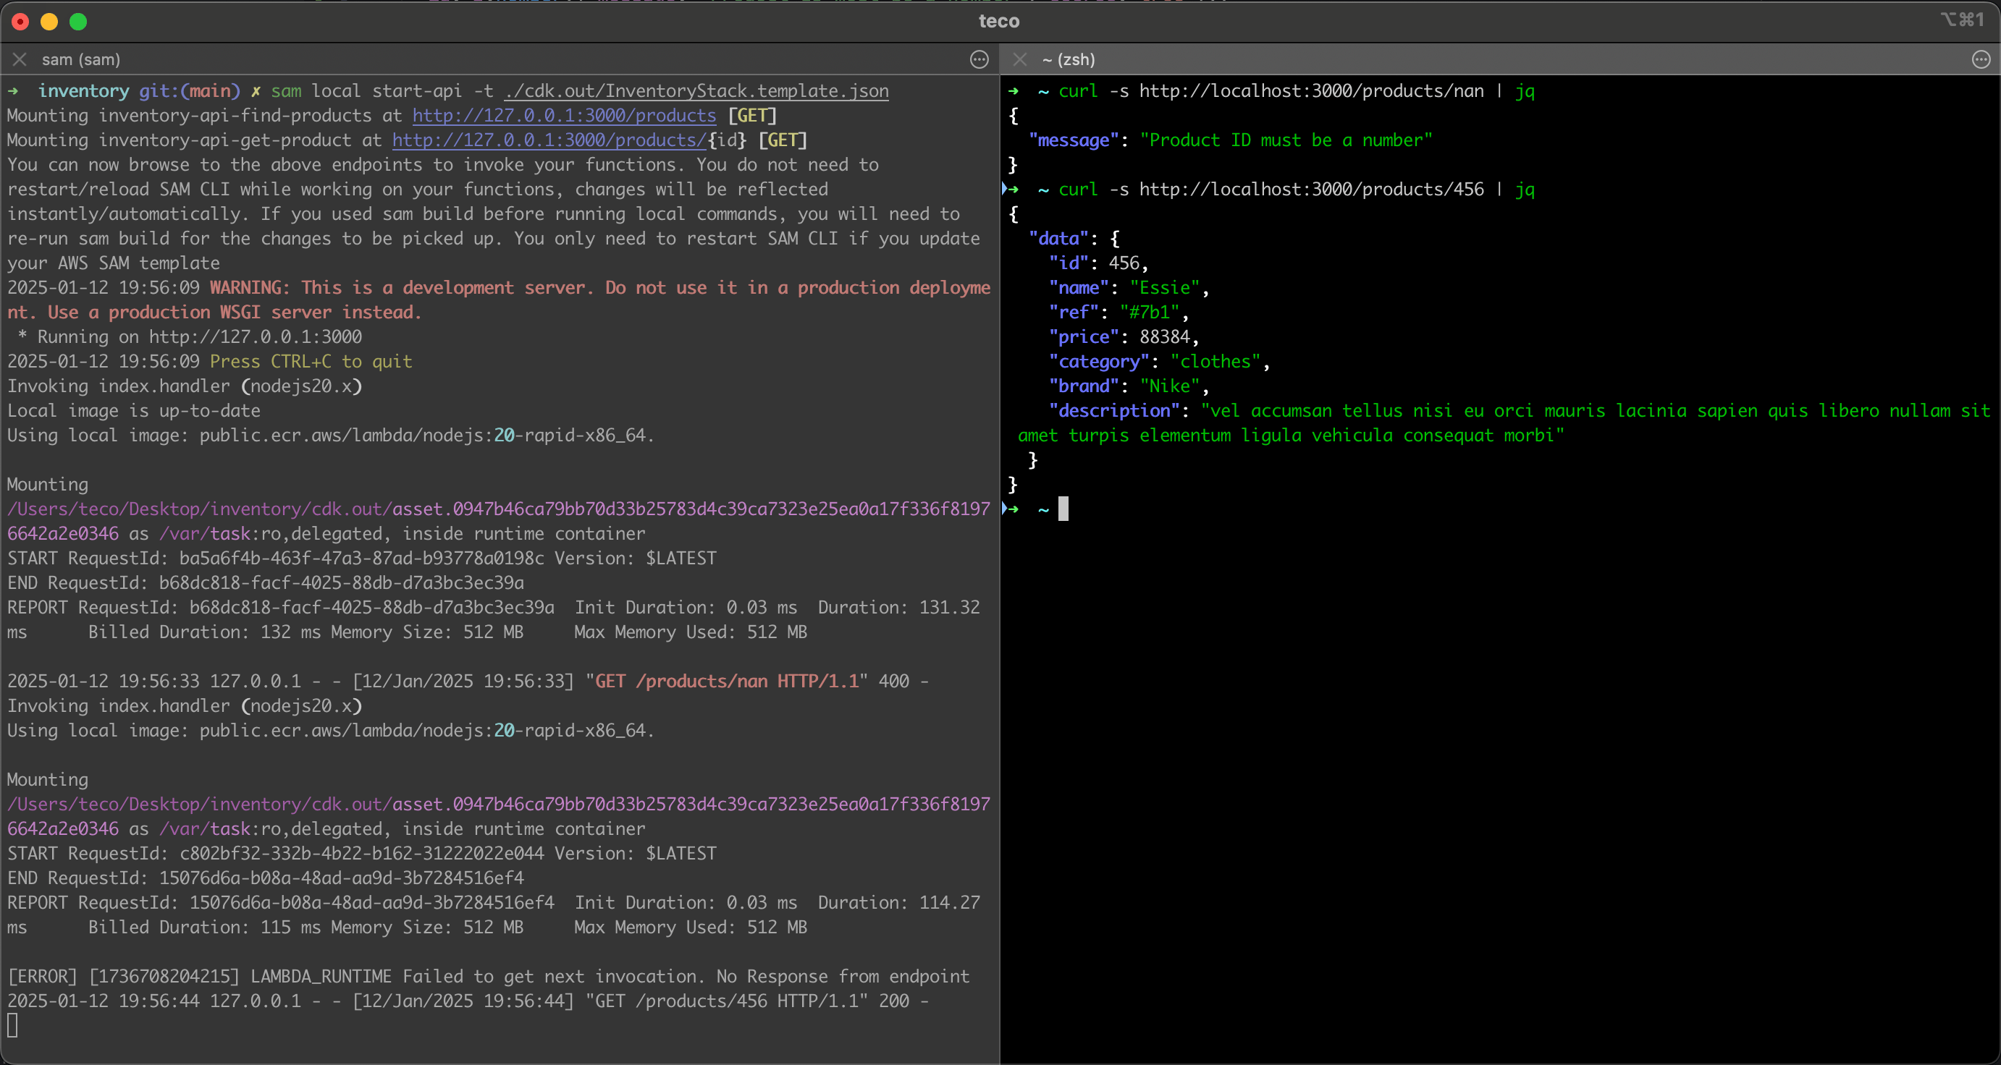Select the ~ (zsh) pane title
2001x1065 pixels.
point(1069,60)
